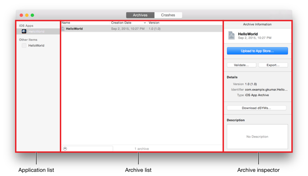This screenshot has height=176, width=308.
Task: Select the HelloWorld archive row name
Action: point(74,29)
